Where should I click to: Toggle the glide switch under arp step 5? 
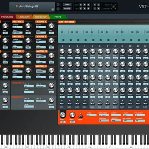(x=92, y=104)
